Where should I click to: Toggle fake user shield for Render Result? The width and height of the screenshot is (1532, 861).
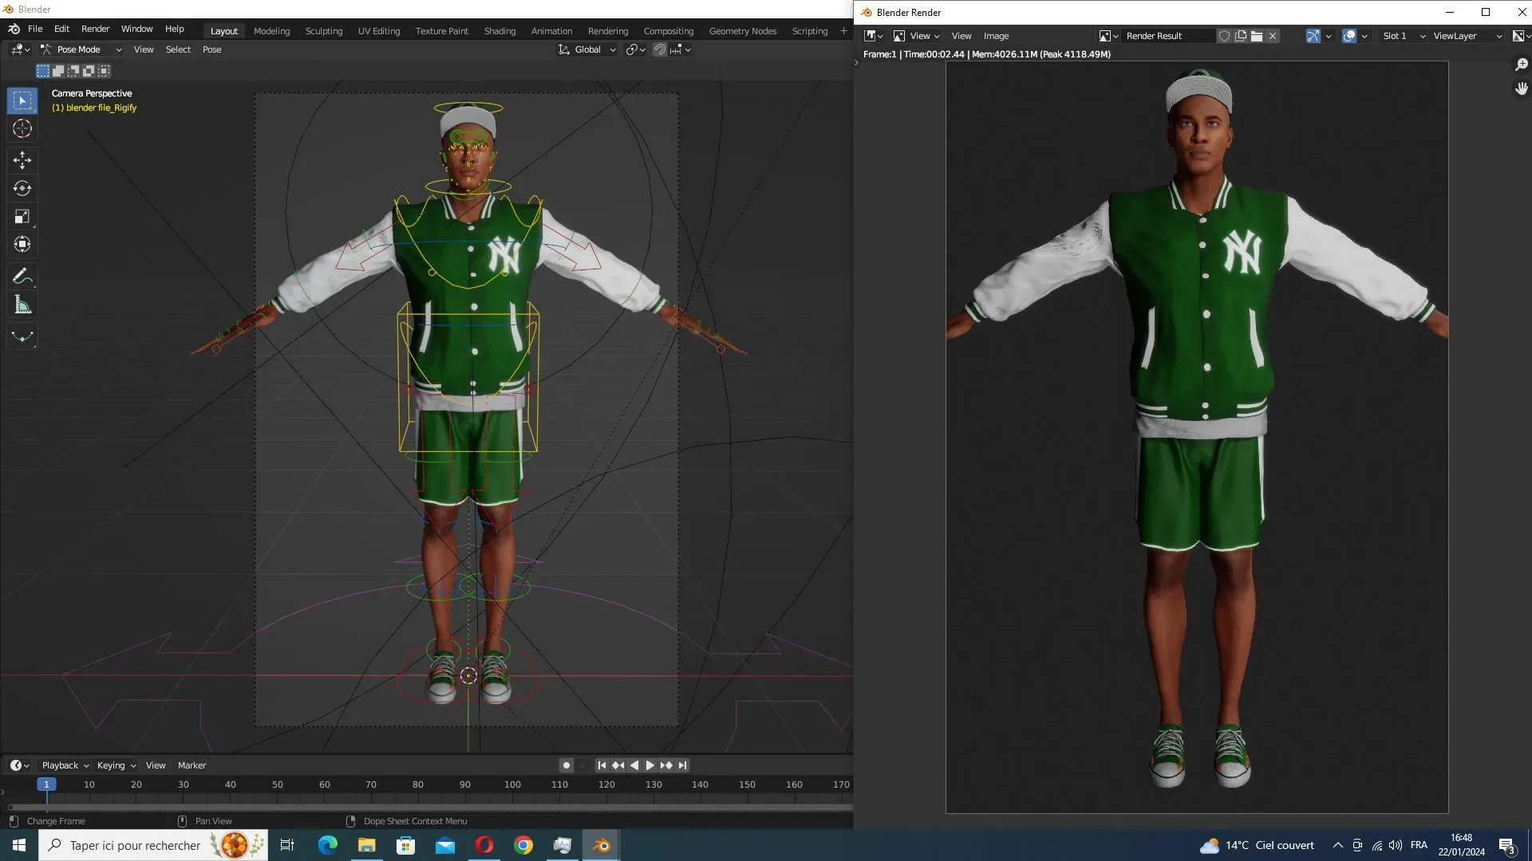[1224, 36]
